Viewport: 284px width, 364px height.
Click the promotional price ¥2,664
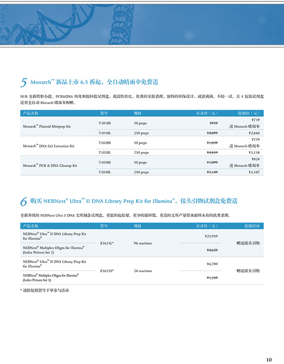pyautogui.click(x=254, y=133)
